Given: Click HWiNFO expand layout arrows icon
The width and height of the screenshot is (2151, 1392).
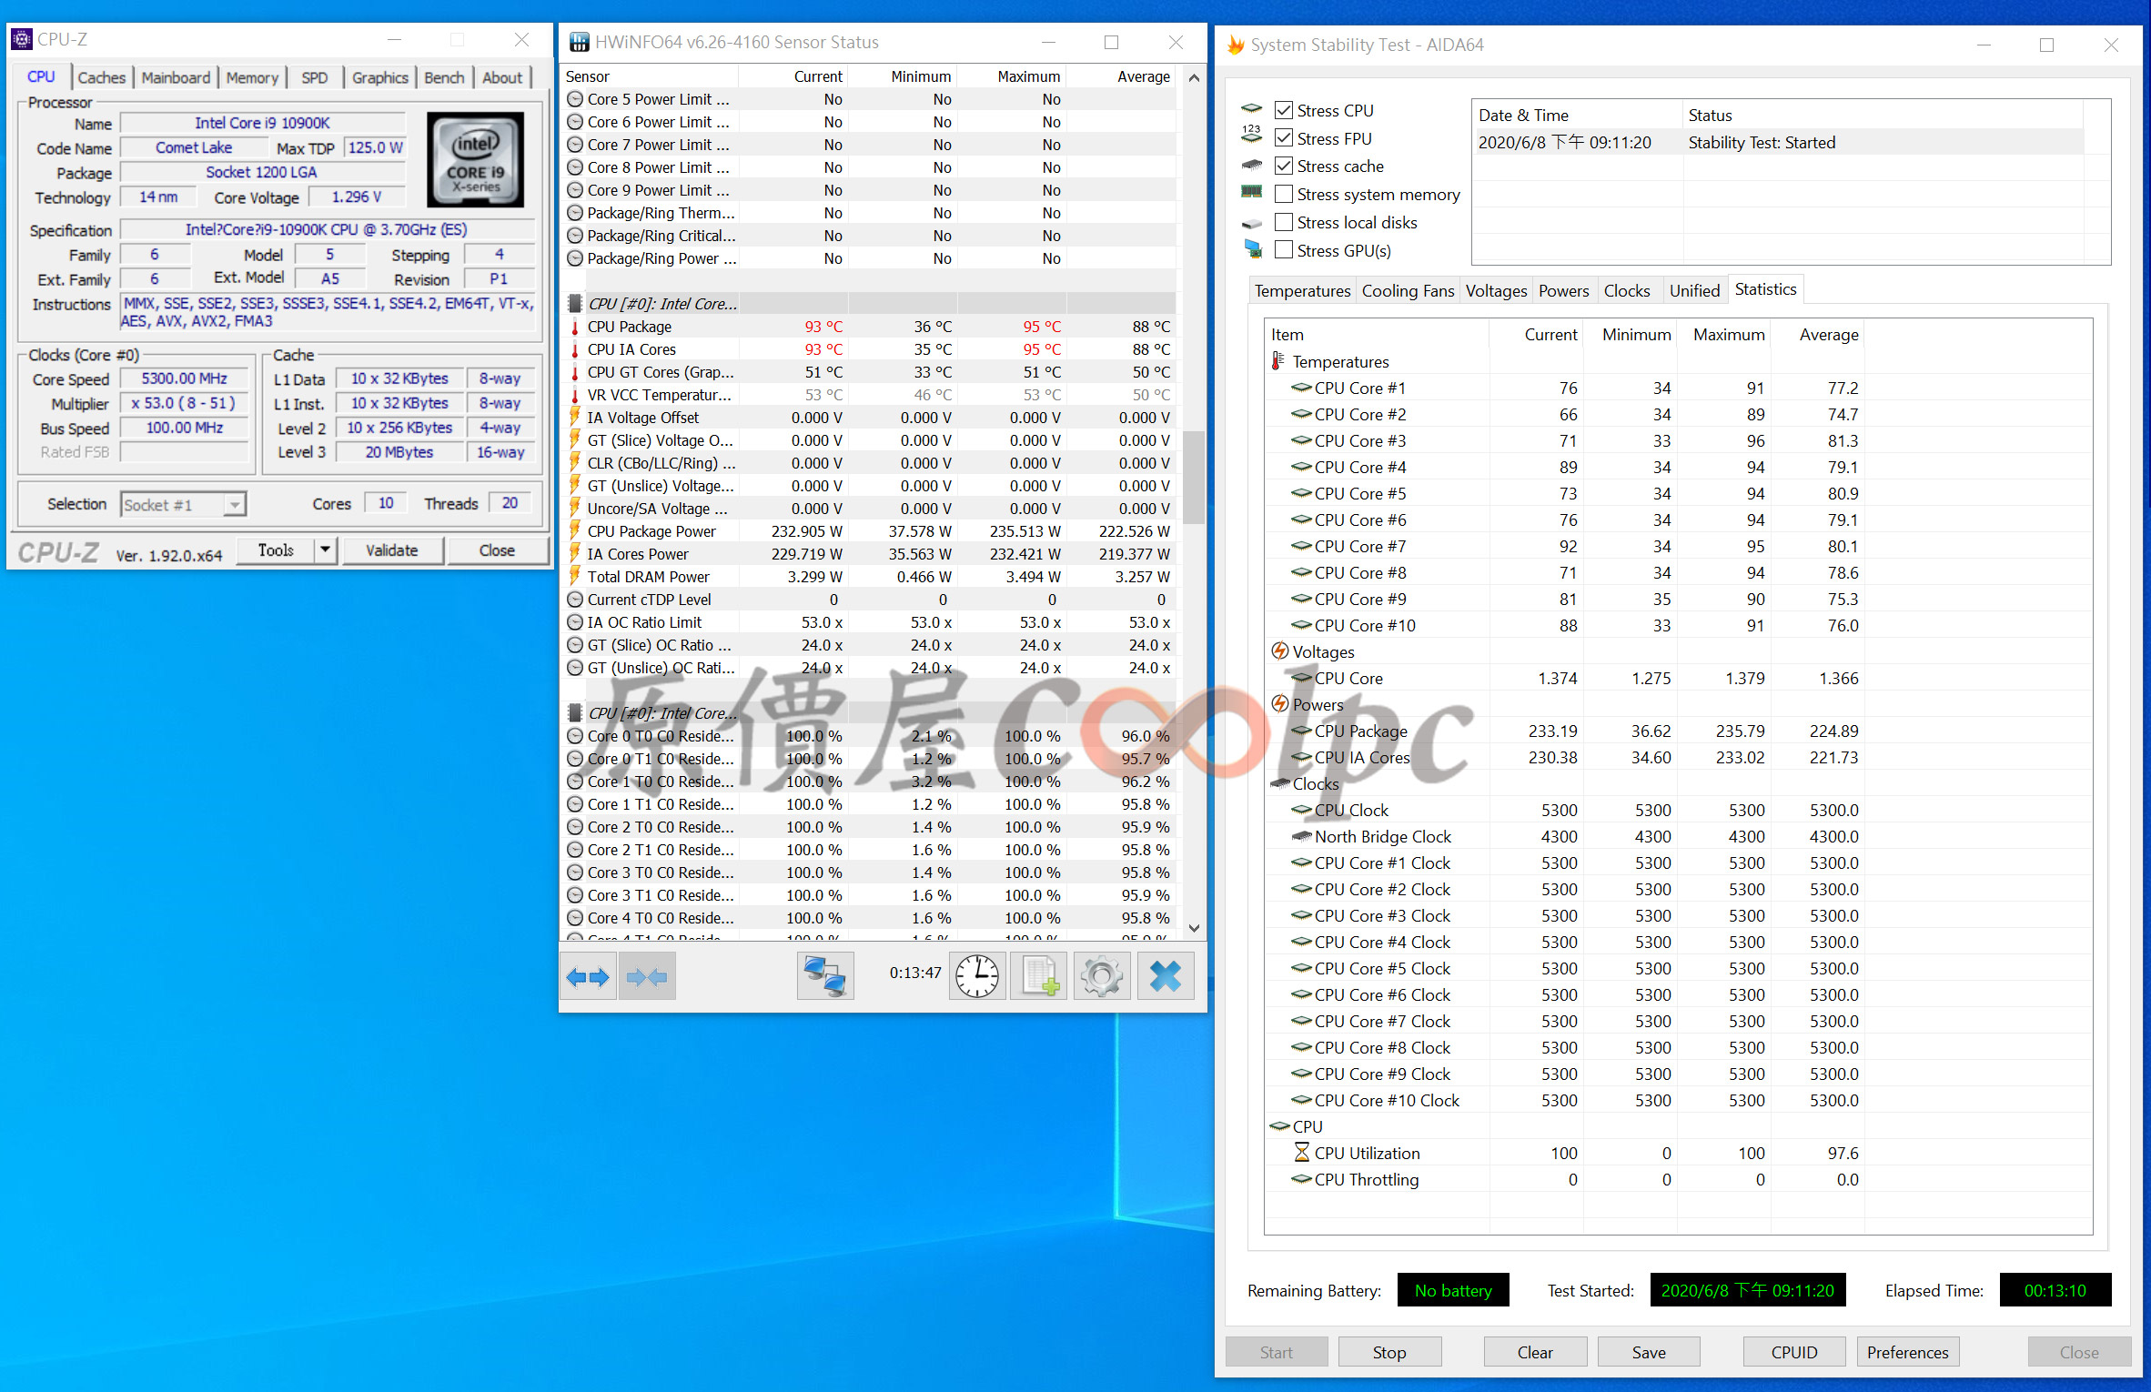Looking at the screenshot, I should 588,977.
